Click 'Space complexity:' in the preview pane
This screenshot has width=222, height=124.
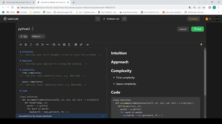[x=126, y=84]
